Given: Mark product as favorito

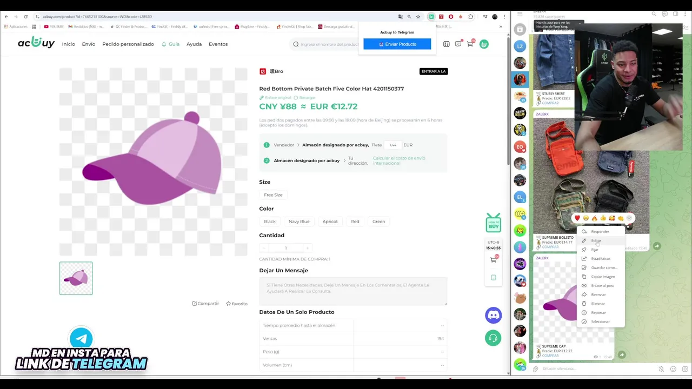Looking at the screenshot, I should pos(237,304).
